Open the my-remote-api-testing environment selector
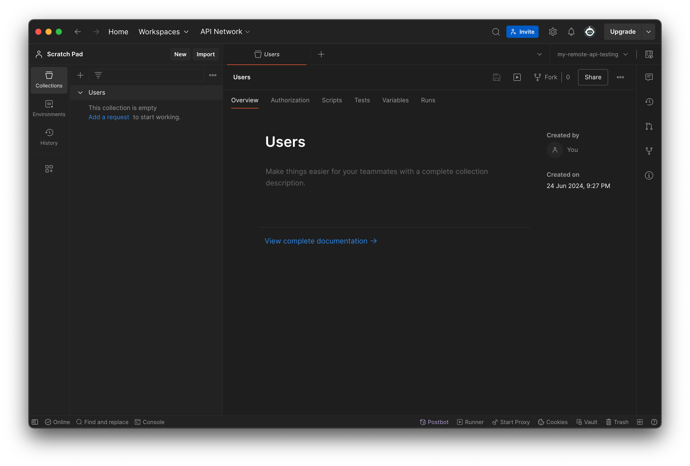The height and width of the screenshot is (466, 690). (592, 54)
